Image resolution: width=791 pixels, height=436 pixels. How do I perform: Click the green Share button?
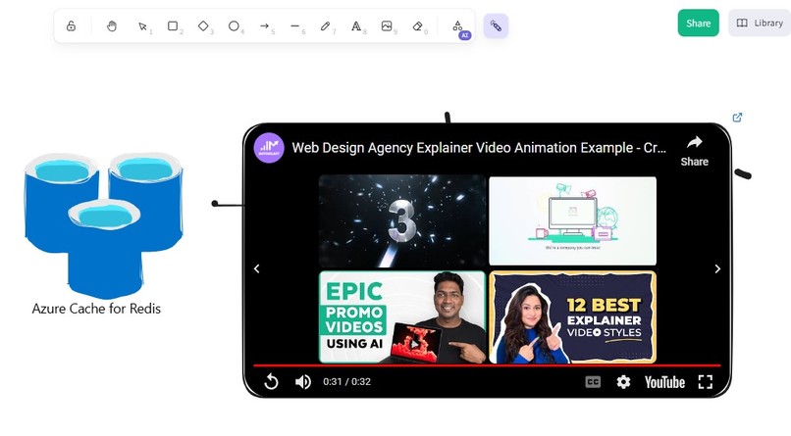(x=698, y=24)
